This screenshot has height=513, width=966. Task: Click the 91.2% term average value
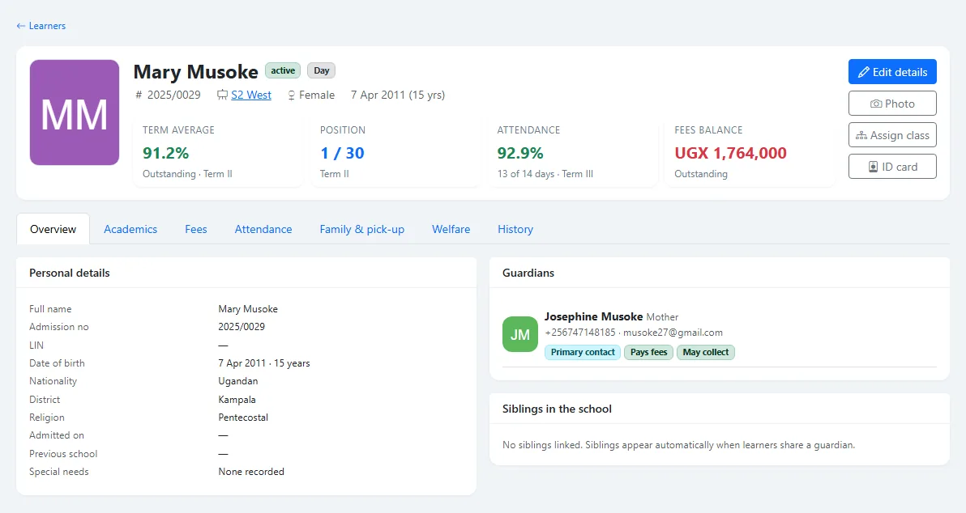(165, 153)
